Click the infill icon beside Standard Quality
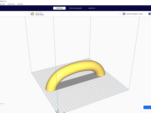 pyautogui.click(x=150, y=14)
